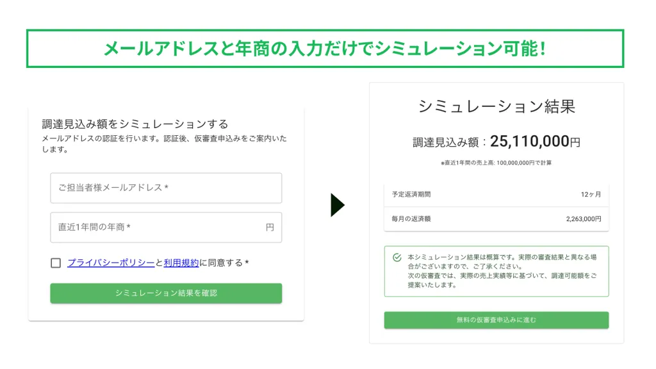Viewport: 656px width, 369px height.
Task: Click the 直近1年間の売上高 calculation note
Action: 496,163
